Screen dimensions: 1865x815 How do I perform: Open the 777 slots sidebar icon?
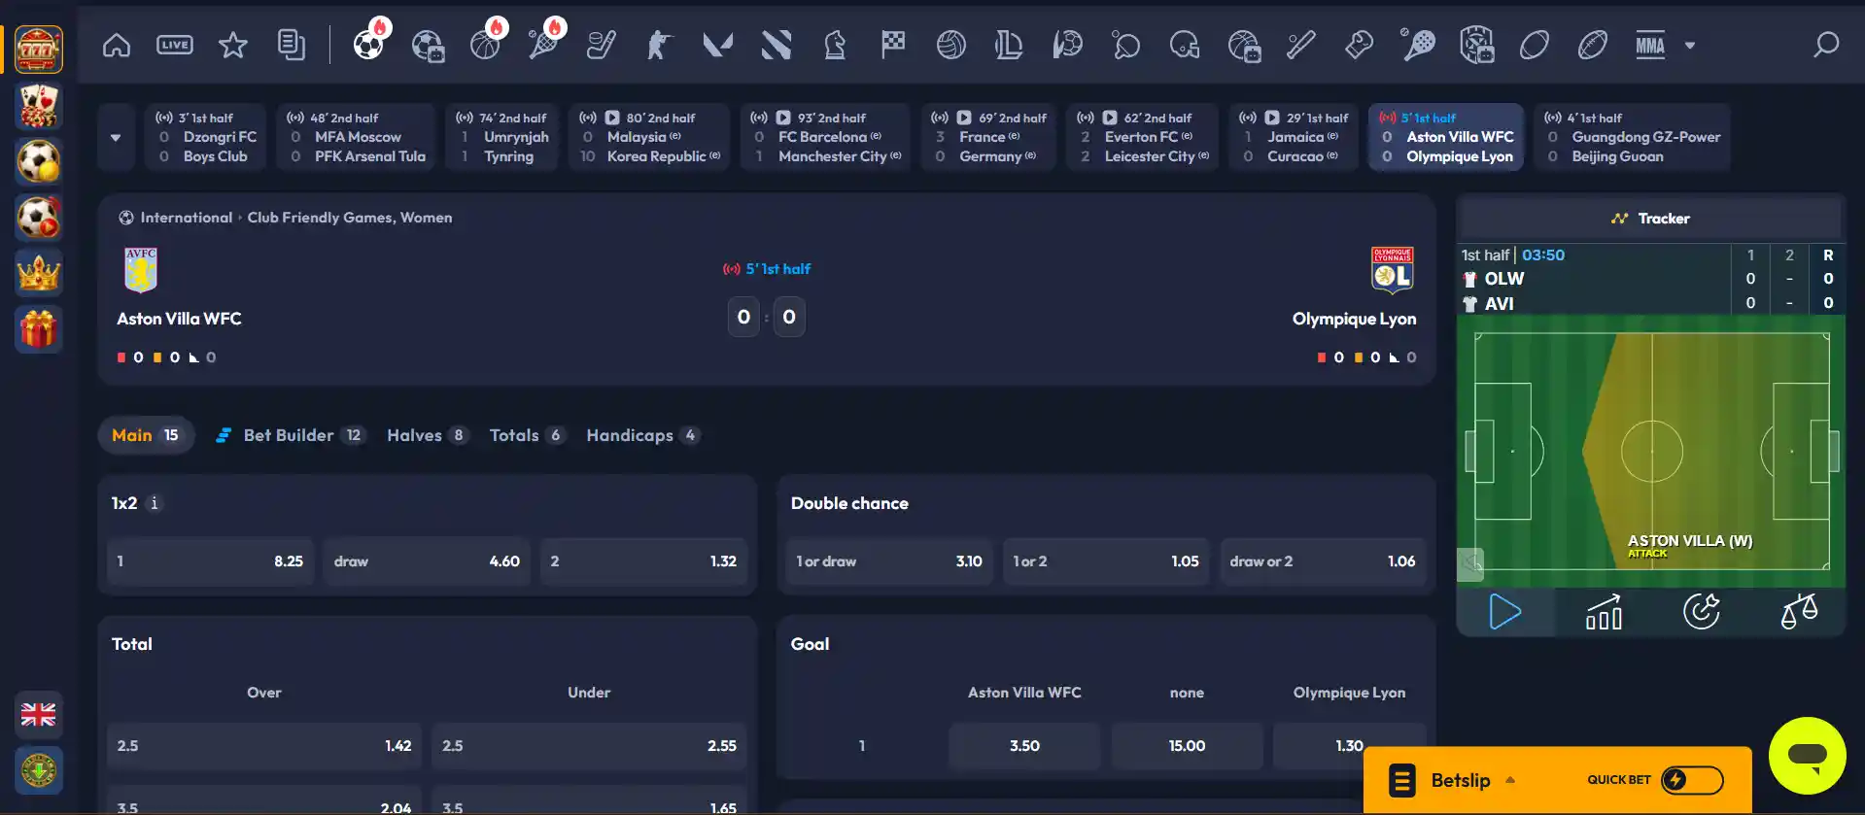39,50
